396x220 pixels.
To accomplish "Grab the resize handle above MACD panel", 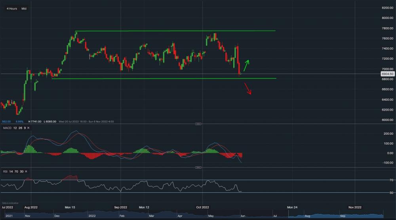I will tap(198, 124).
